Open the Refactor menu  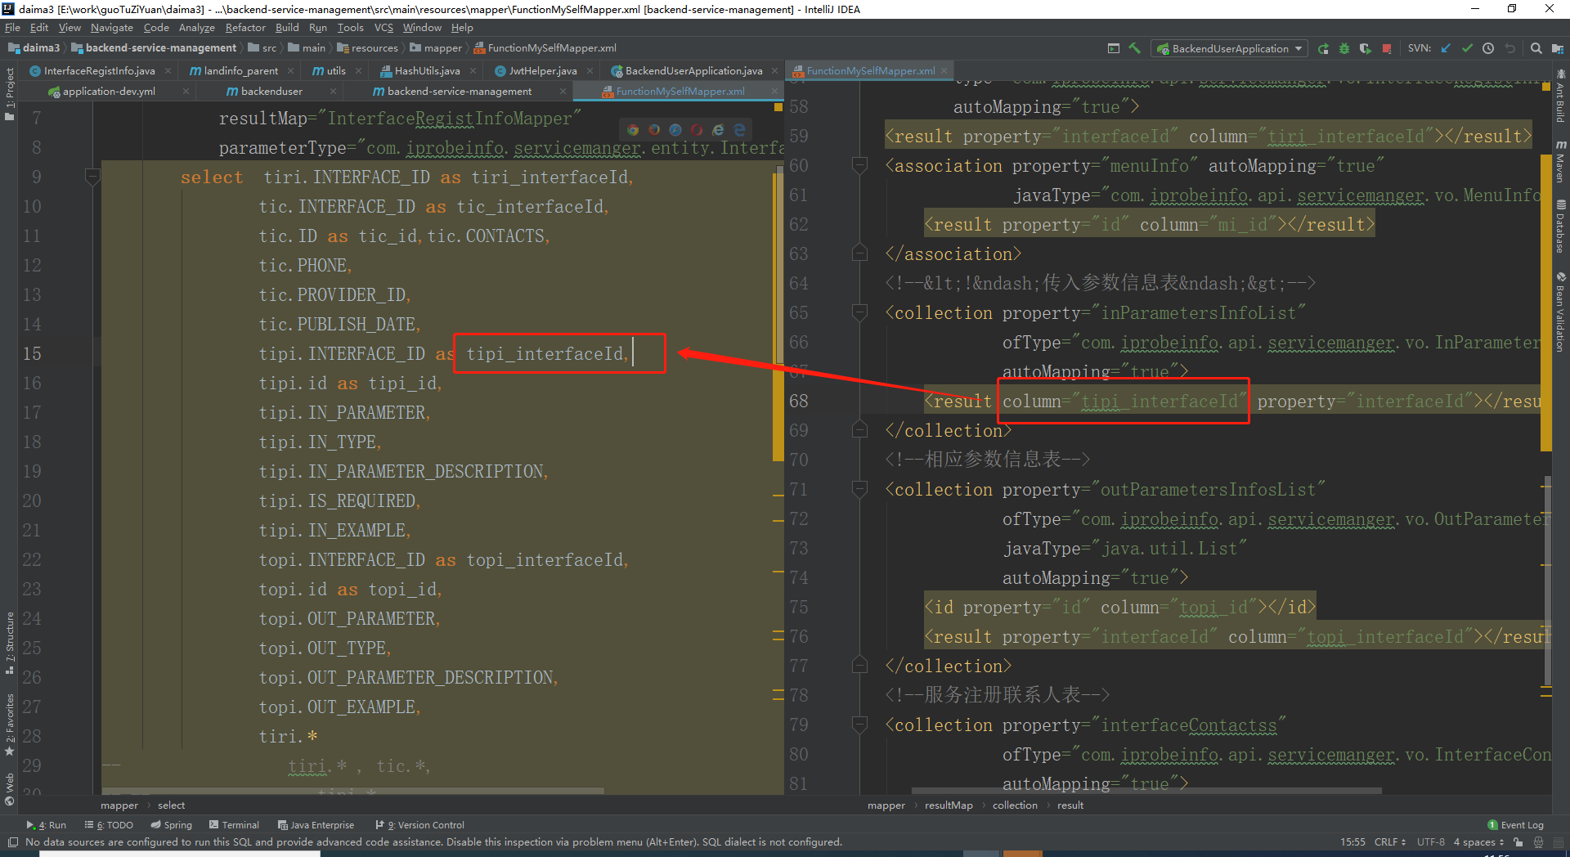tap(245, 27)
